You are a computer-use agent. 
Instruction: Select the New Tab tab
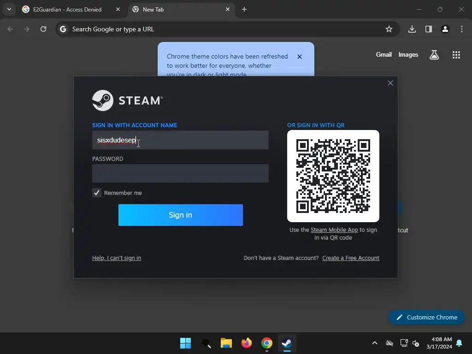[x=182, y=9]
